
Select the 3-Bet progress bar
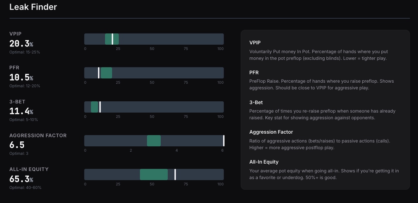pos(154,107)
